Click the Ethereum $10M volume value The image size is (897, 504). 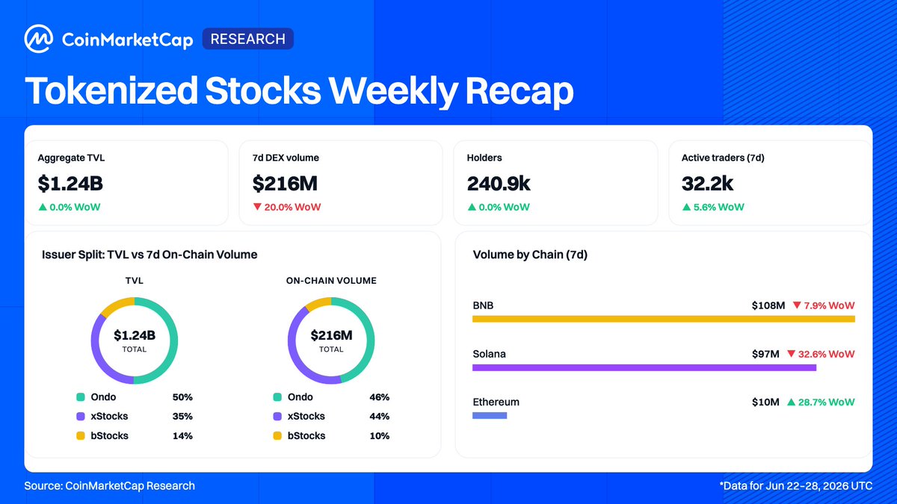click(766, 402)
